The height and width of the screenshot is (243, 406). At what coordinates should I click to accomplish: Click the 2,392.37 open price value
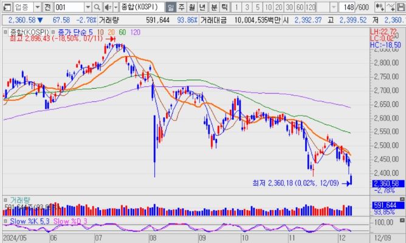click(308, 20)
